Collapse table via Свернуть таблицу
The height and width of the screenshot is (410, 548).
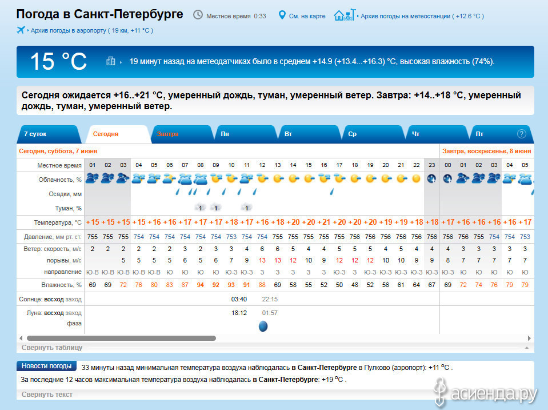[52, 347]
